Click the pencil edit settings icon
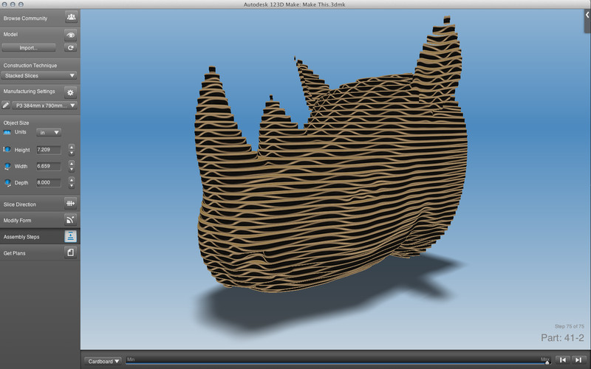Image resolution: width=591 pixels, height=369 pixels. [x=6, y=106]
